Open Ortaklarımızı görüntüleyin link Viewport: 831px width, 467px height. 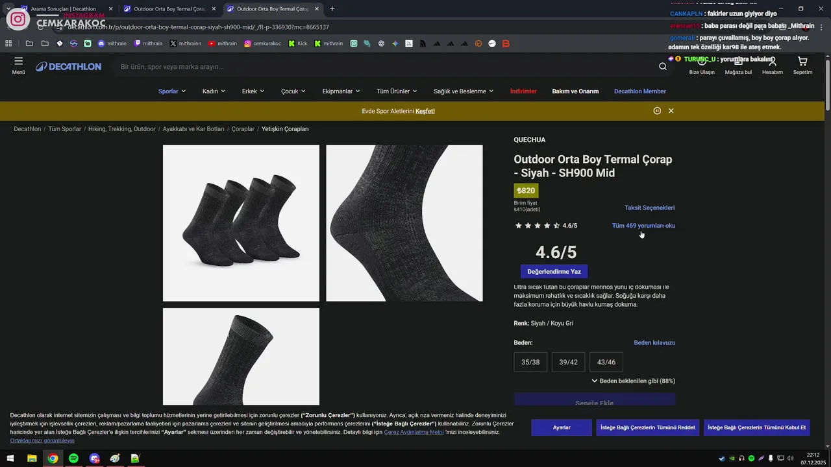[42, 440]
